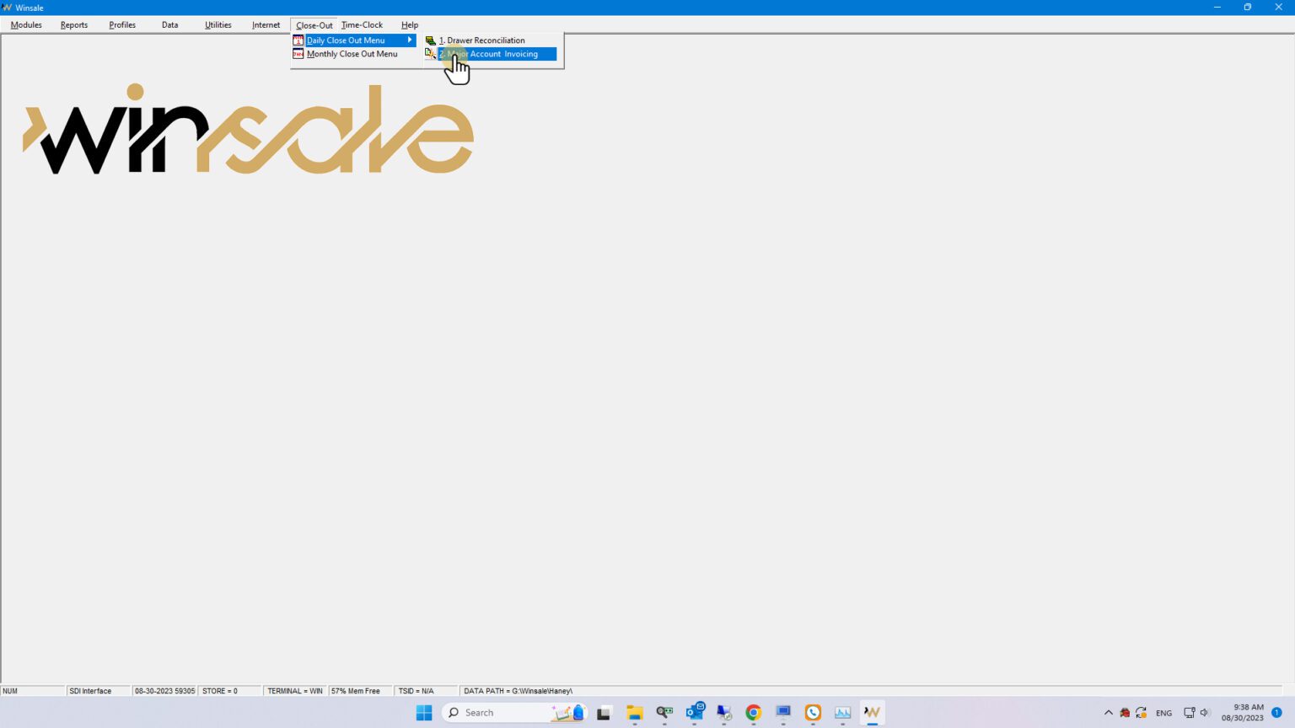Click the Daily Close Out calendar icon

pos(298,40)
